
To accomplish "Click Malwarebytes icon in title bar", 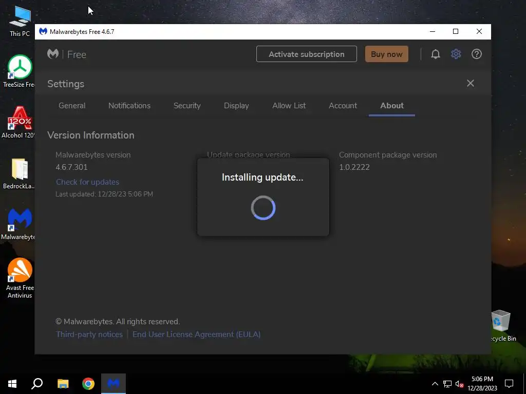I will [43, 31].
